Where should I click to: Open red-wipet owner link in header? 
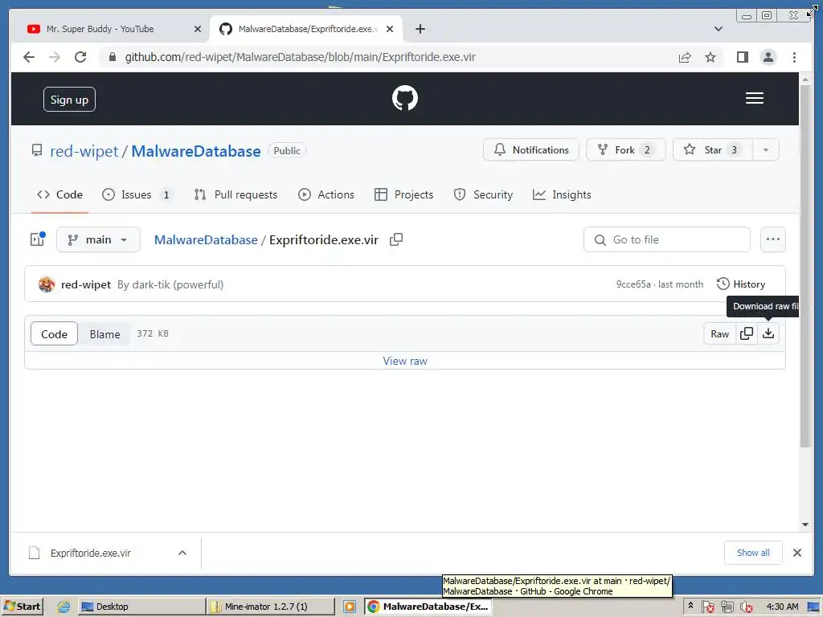coord(84,151)
